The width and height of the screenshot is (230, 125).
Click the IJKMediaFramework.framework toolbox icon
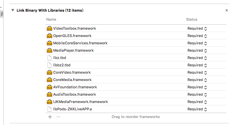[x=50, y=102]
